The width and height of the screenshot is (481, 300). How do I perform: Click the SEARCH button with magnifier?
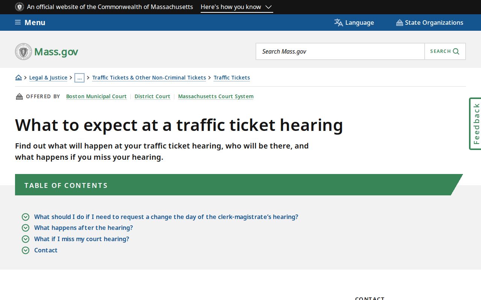click(445, 51)
